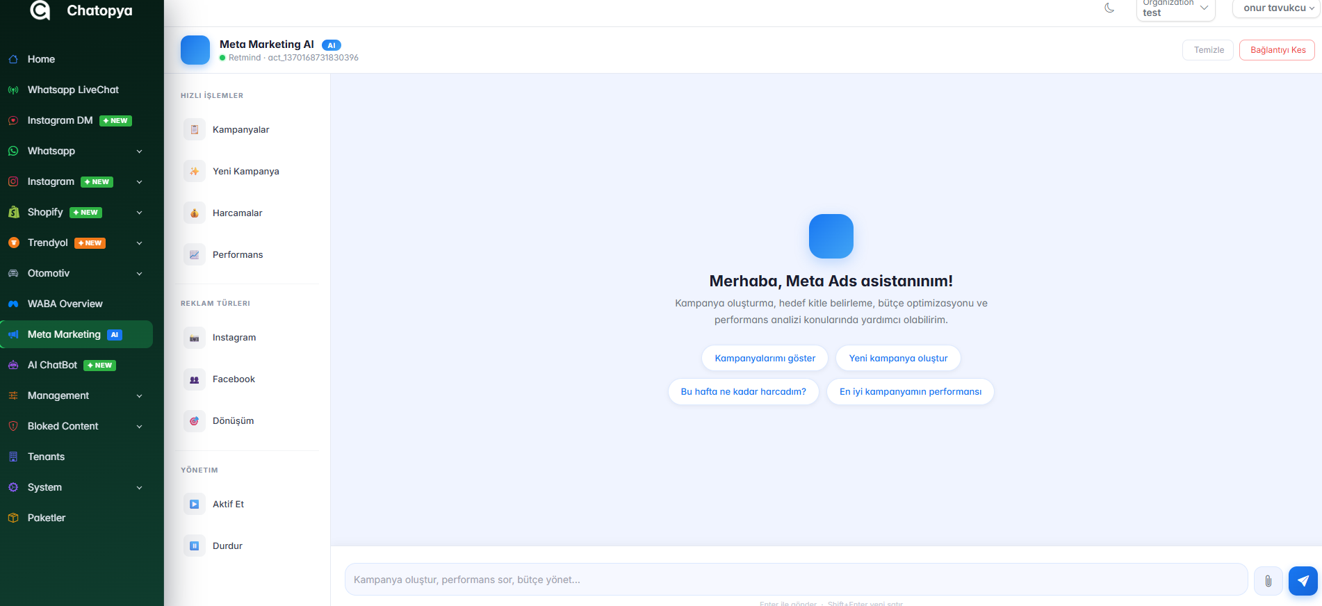The width and height of the screenshot is (1322, 606).
Task: Open Paketler page in sidebar
Action: click(x=76, y=518)
